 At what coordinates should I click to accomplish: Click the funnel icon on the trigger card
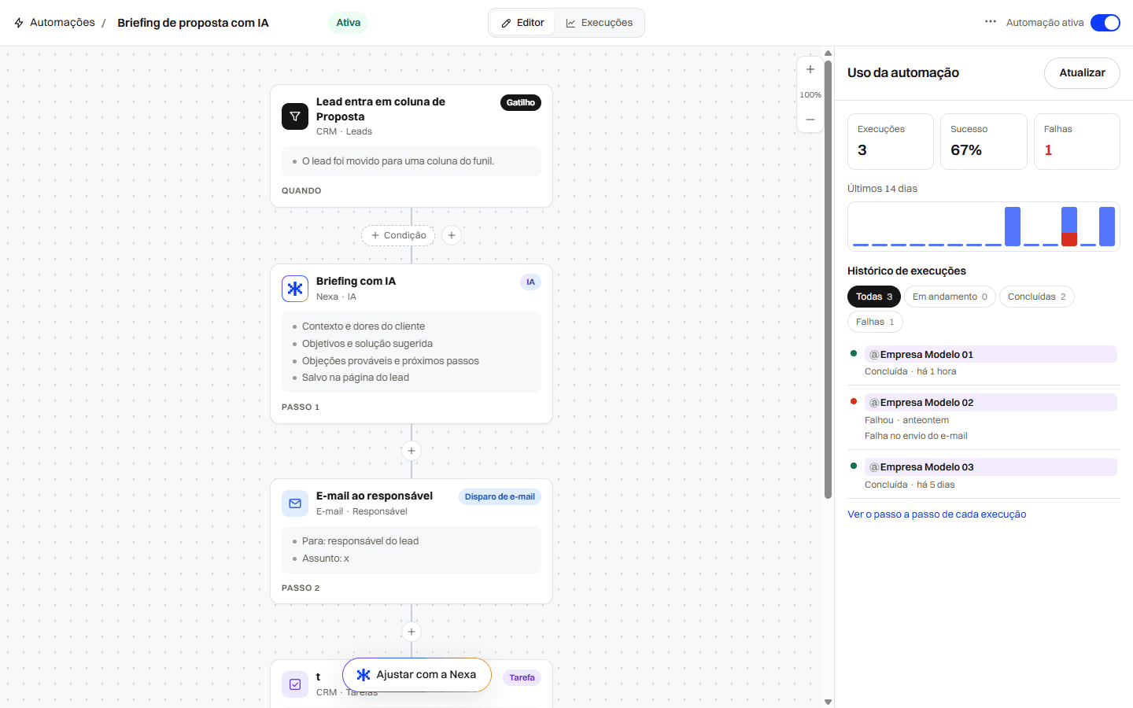[x=295, y=116]
